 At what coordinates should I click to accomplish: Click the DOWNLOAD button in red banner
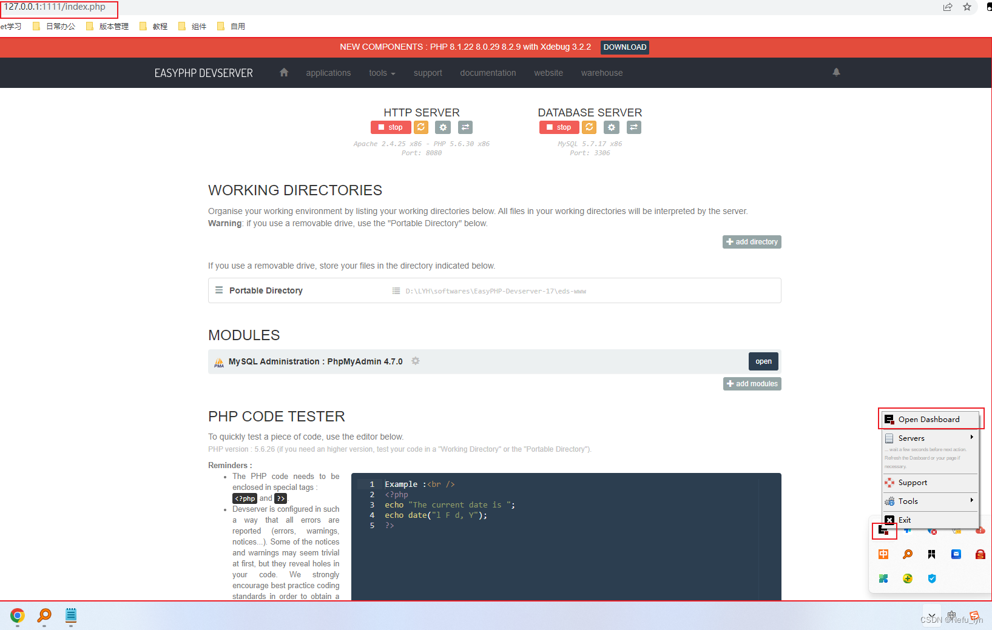(625, 47)
